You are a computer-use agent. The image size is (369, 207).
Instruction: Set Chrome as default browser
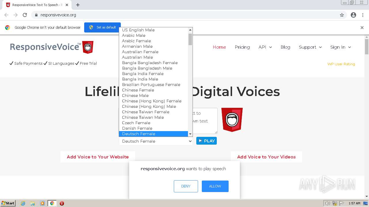tap(102, 27)
